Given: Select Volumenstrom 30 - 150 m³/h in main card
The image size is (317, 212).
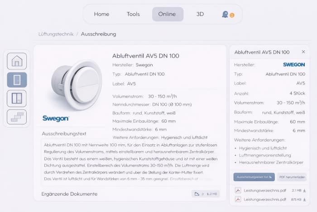Looking at the screenshot, I should click(x=162, y=96).
